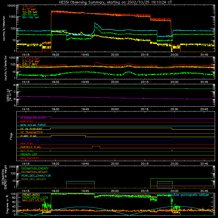Click the BAD_PACKETS flag label
218x218 pixels.
pyautogui.click(x=30, y=158)
